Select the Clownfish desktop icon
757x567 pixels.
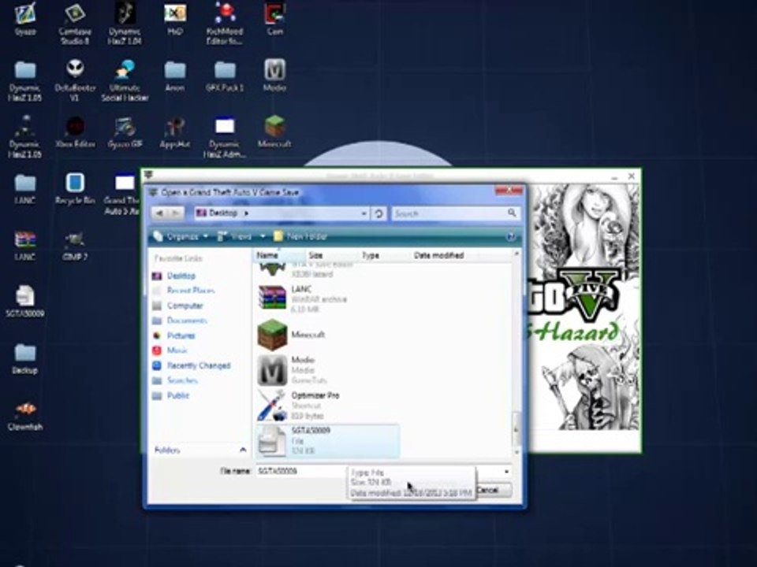tap(25, 416)
